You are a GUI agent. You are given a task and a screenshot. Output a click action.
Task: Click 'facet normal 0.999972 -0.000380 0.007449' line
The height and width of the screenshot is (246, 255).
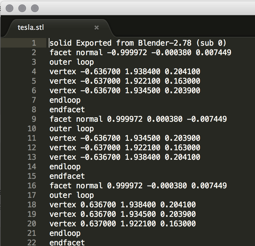[x=138, y=186]
